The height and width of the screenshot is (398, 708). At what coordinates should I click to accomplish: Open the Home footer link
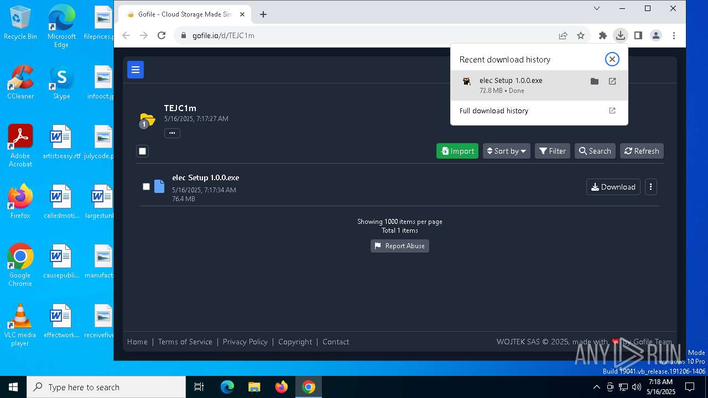[137, 342]
